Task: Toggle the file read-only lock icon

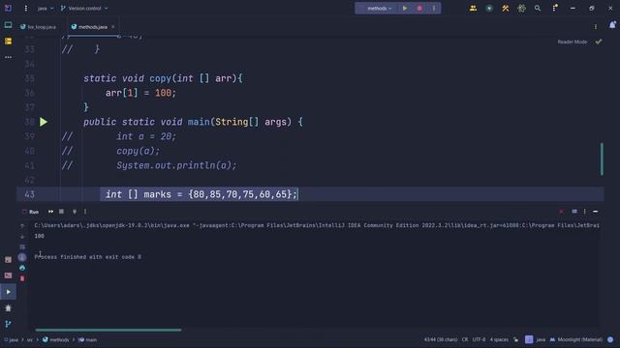Action: point(516,339)
